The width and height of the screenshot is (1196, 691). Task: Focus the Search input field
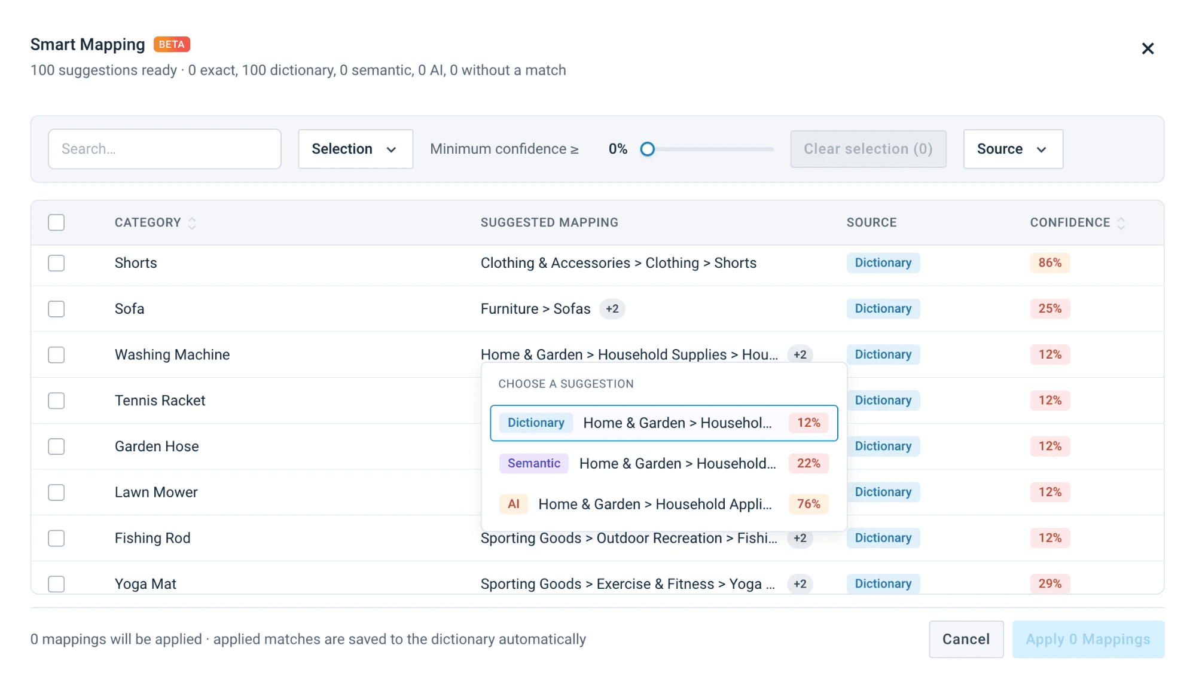pos(164,149)
